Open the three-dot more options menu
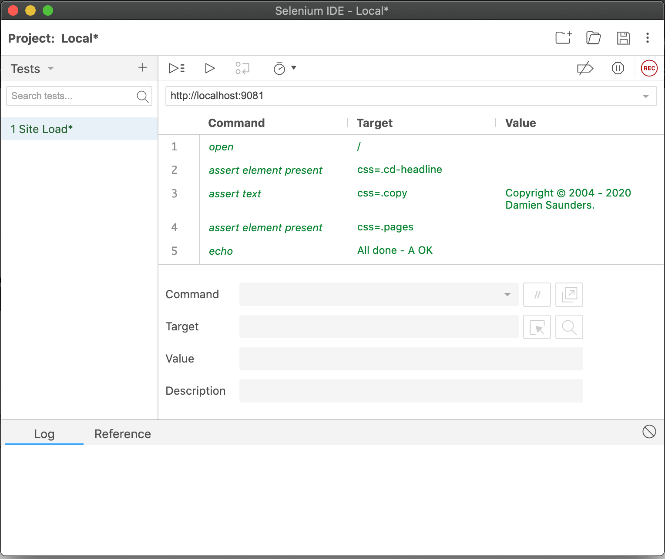This screenshot has width=665, height=559. [648, 38]
